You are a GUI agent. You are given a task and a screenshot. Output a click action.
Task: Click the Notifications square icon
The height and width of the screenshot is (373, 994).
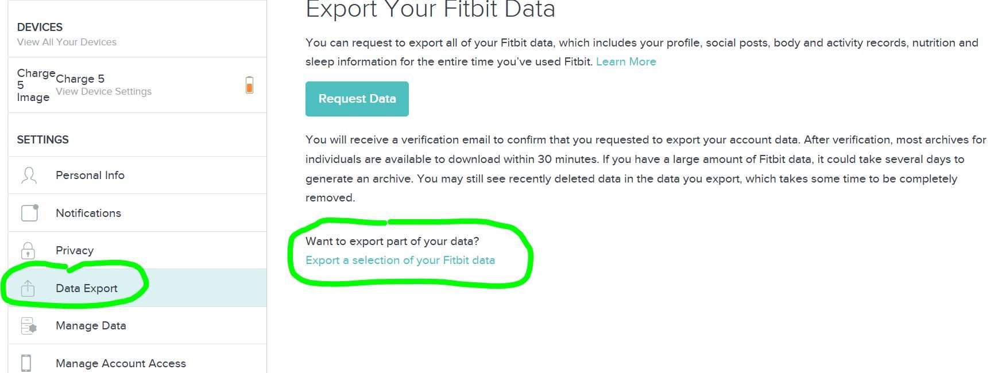coord(29,213)
